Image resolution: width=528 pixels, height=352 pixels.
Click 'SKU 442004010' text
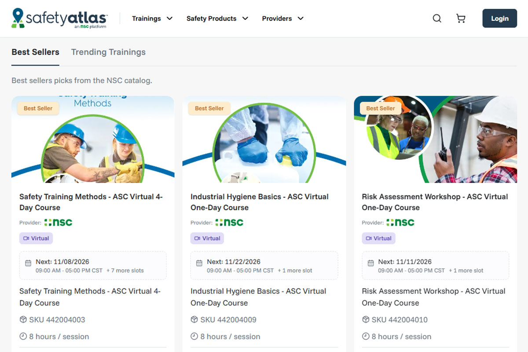(x=400, y=320)
